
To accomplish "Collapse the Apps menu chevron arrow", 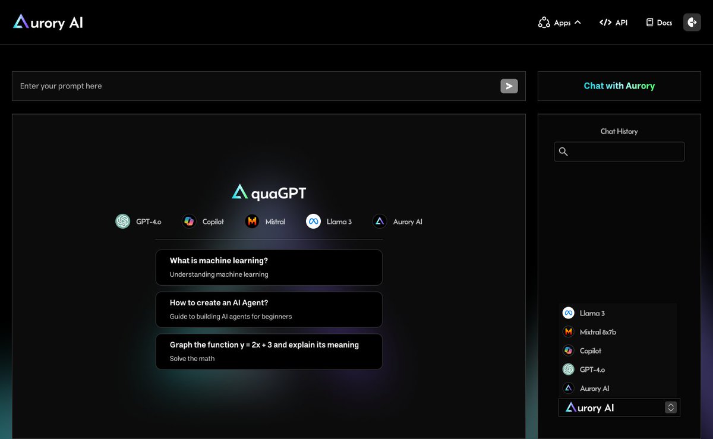I will click(578, 23).
